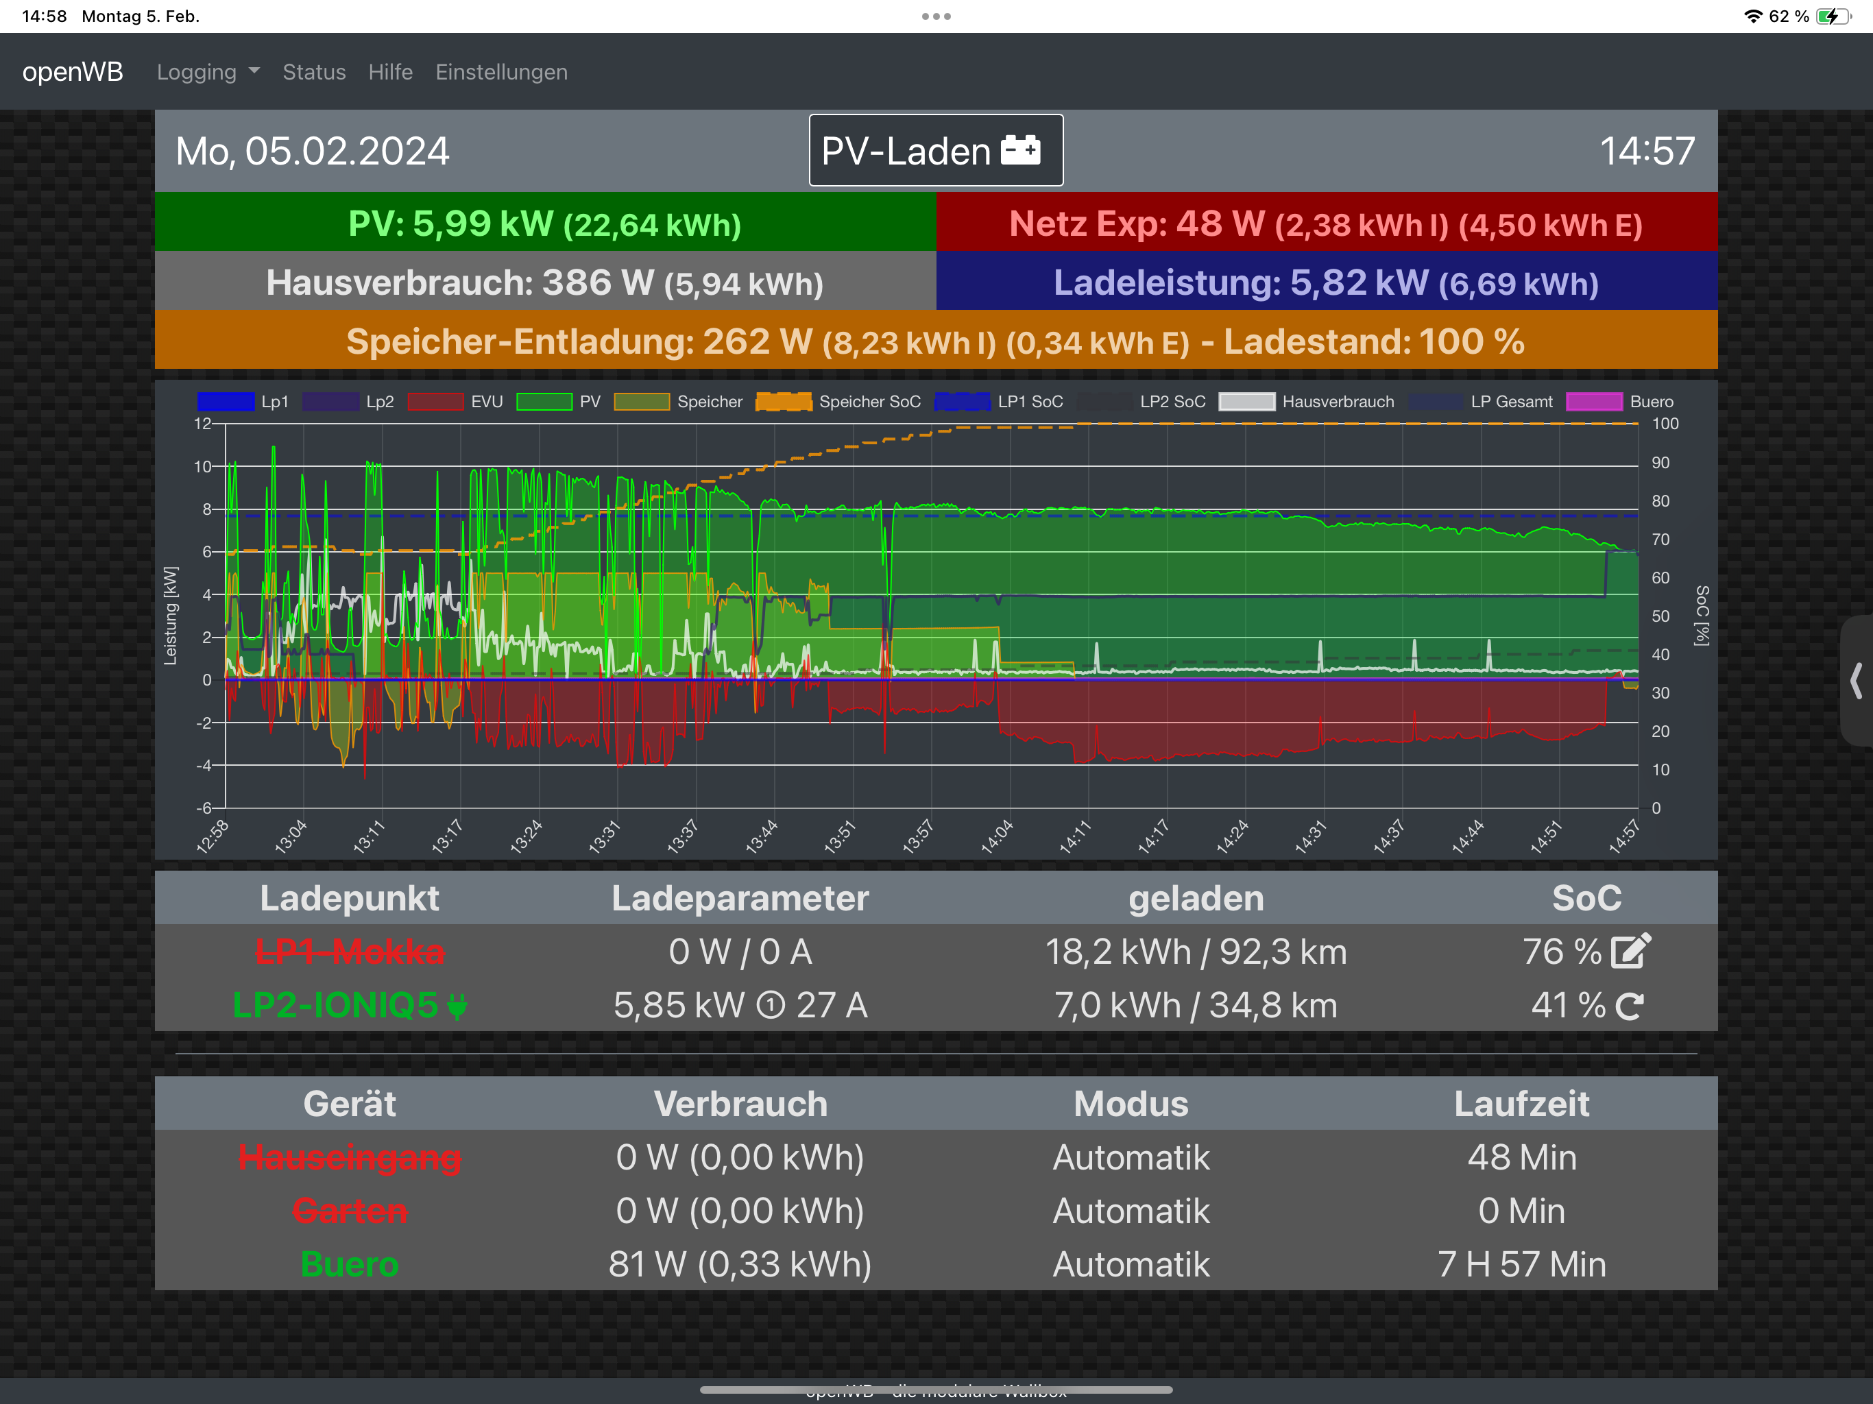
Task: Click the Buero device name
Action: [x=350, y=1264]
